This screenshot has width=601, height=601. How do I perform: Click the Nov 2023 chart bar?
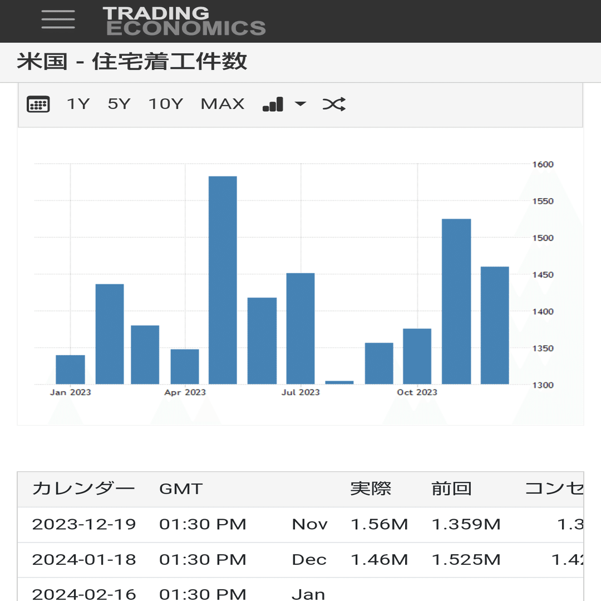pos(456,301)
